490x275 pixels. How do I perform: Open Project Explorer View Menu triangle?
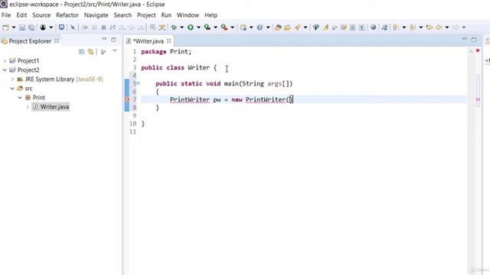115,51
